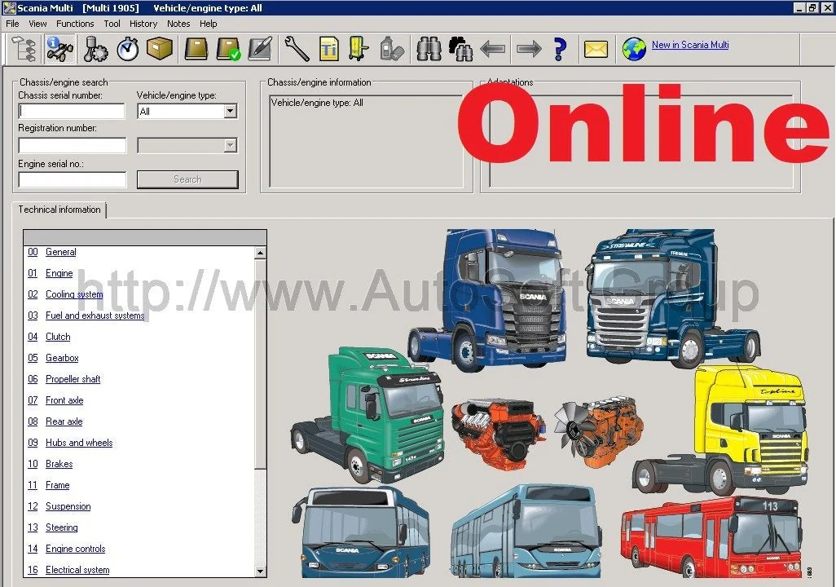Image resolution: width=836 pixels, height=587 pixels.
Task: Click the binoculars search icon
Action: pyautogui.click(x=429, y=49)
